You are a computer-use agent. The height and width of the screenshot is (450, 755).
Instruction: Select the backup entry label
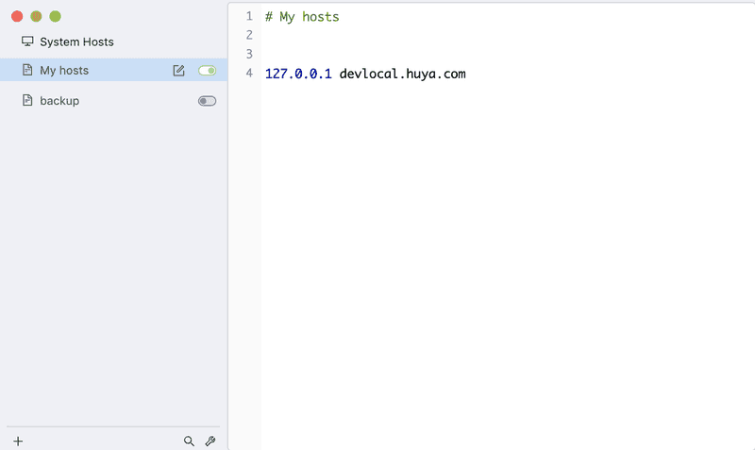[59, 100]
